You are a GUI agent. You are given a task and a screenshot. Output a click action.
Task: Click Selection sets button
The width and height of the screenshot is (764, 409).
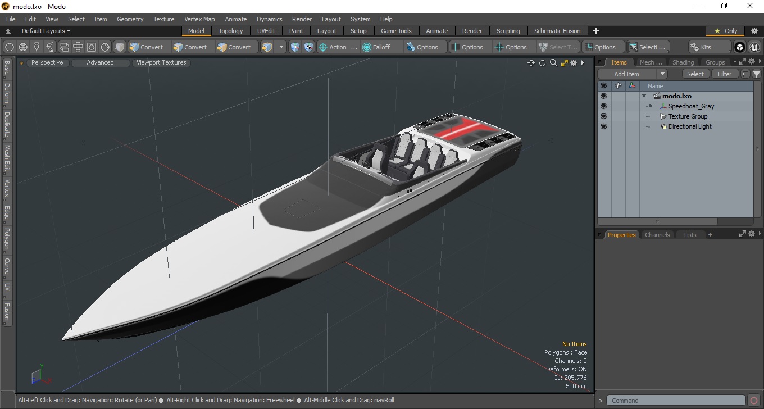[648, 47]
